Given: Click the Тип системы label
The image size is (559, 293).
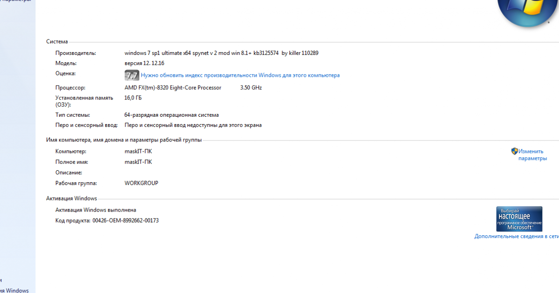Looking at the screenshot, I should pyautogui.click(x=73, y=115).
